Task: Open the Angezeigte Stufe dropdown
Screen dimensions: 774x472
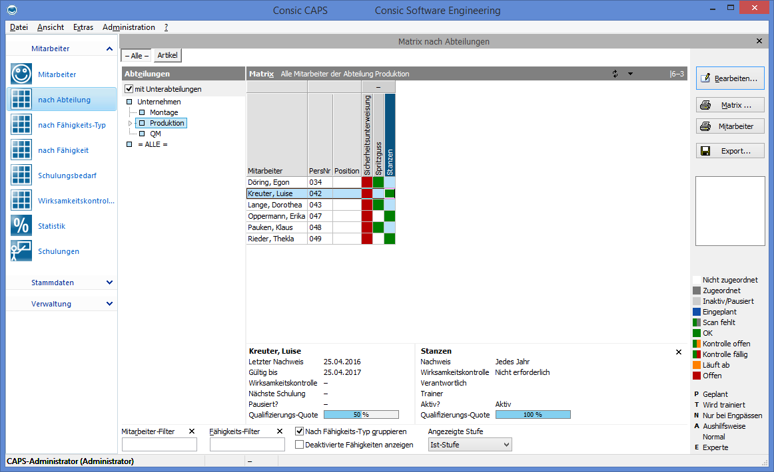Action: (470, 445)
